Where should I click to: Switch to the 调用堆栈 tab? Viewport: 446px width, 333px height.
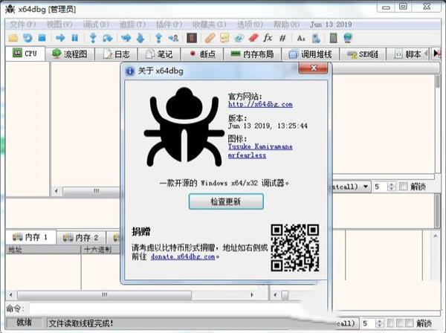(x=310, y=54)
